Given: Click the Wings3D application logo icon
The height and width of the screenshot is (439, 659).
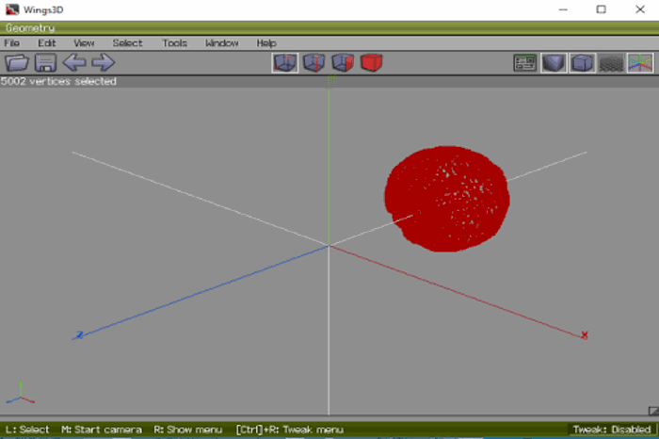Looking at the screenshot, I should click(x=11, y=9).
